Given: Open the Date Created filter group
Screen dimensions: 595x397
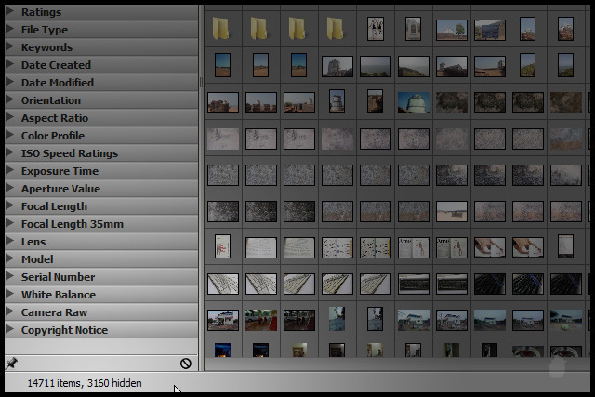Looking at the screenshot, I should pos(56,65).
